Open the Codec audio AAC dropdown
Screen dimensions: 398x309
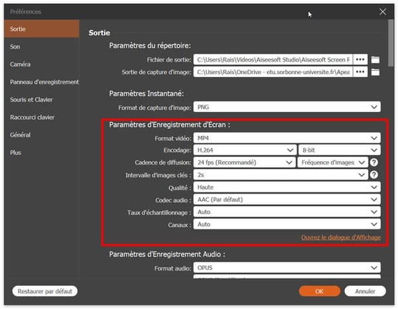287,200
